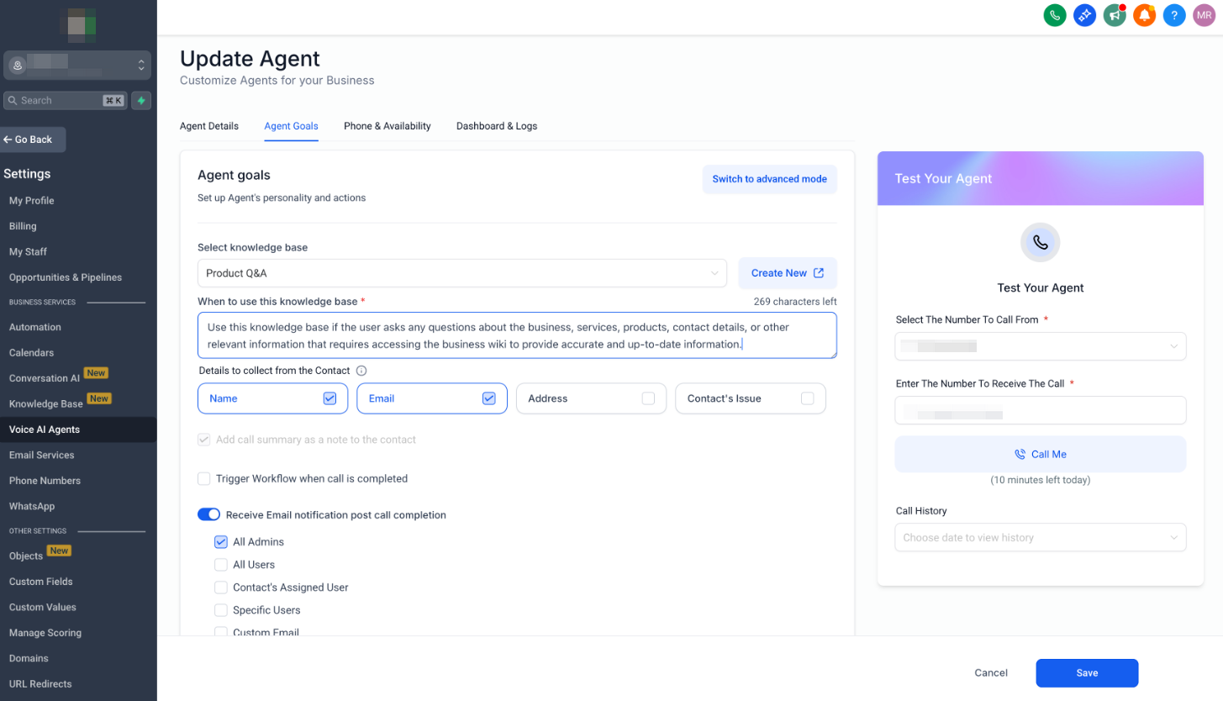Select the Agent Goals tab

[x=291, y=126]
